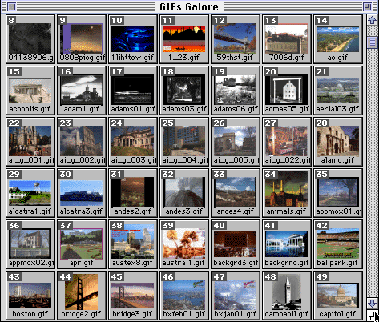379x322 pixels.
Task: Select the ai_g_001.gif castle thumbnail
Action: 30,142
